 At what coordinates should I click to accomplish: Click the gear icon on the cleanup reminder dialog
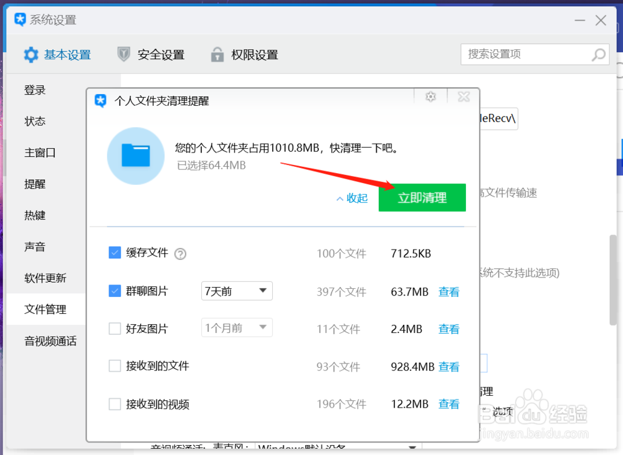coord(430,97)
